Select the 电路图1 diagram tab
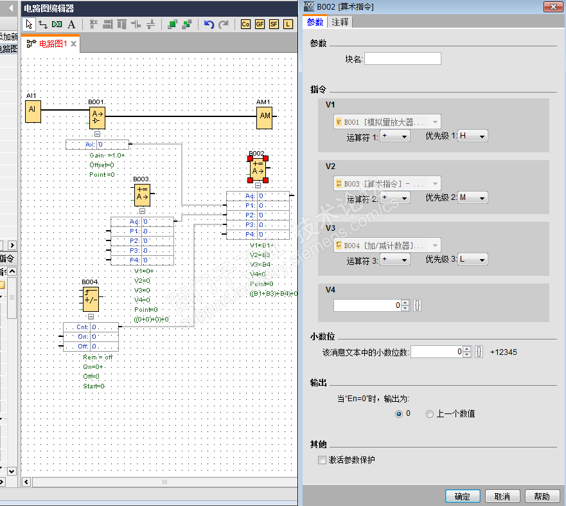The height and width of the screenshot is (506, 566). [x=53, y=44]
